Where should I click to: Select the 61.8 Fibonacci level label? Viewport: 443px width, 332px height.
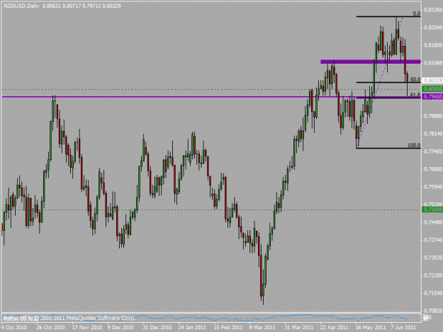click(415, 94)
